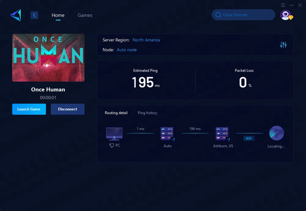Click the 1 ms route latency label
The height and width of the screenshot is (211, 306).
(x=141, y=129)
